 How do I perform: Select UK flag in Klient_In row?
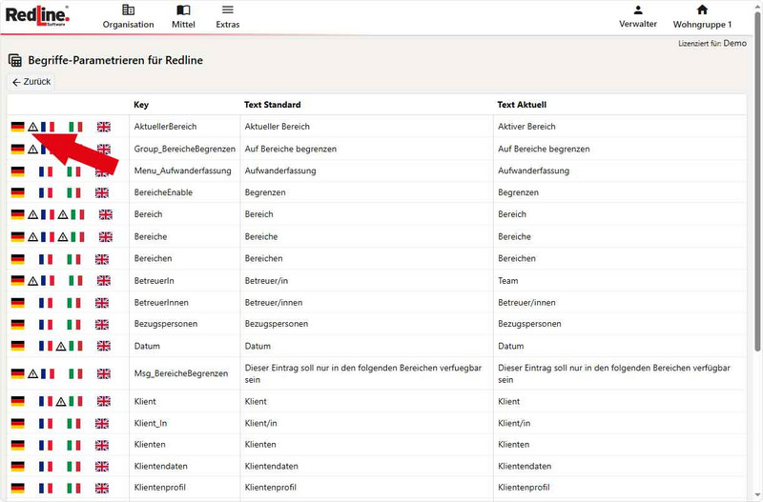click(x=103, y=424)
